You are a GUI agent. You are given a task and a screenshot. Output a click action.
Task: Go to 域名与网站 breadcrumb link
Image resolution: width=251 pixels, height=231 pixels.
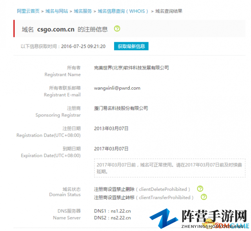pyautogui.click(x=56, y=11)
